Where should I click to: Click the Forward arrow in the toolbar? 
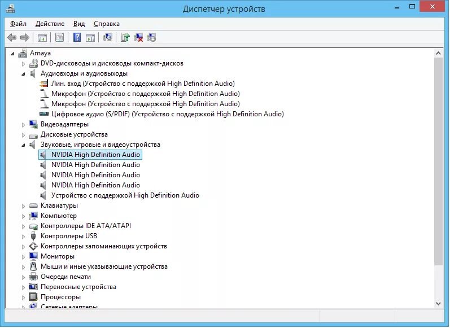[25, 38]
